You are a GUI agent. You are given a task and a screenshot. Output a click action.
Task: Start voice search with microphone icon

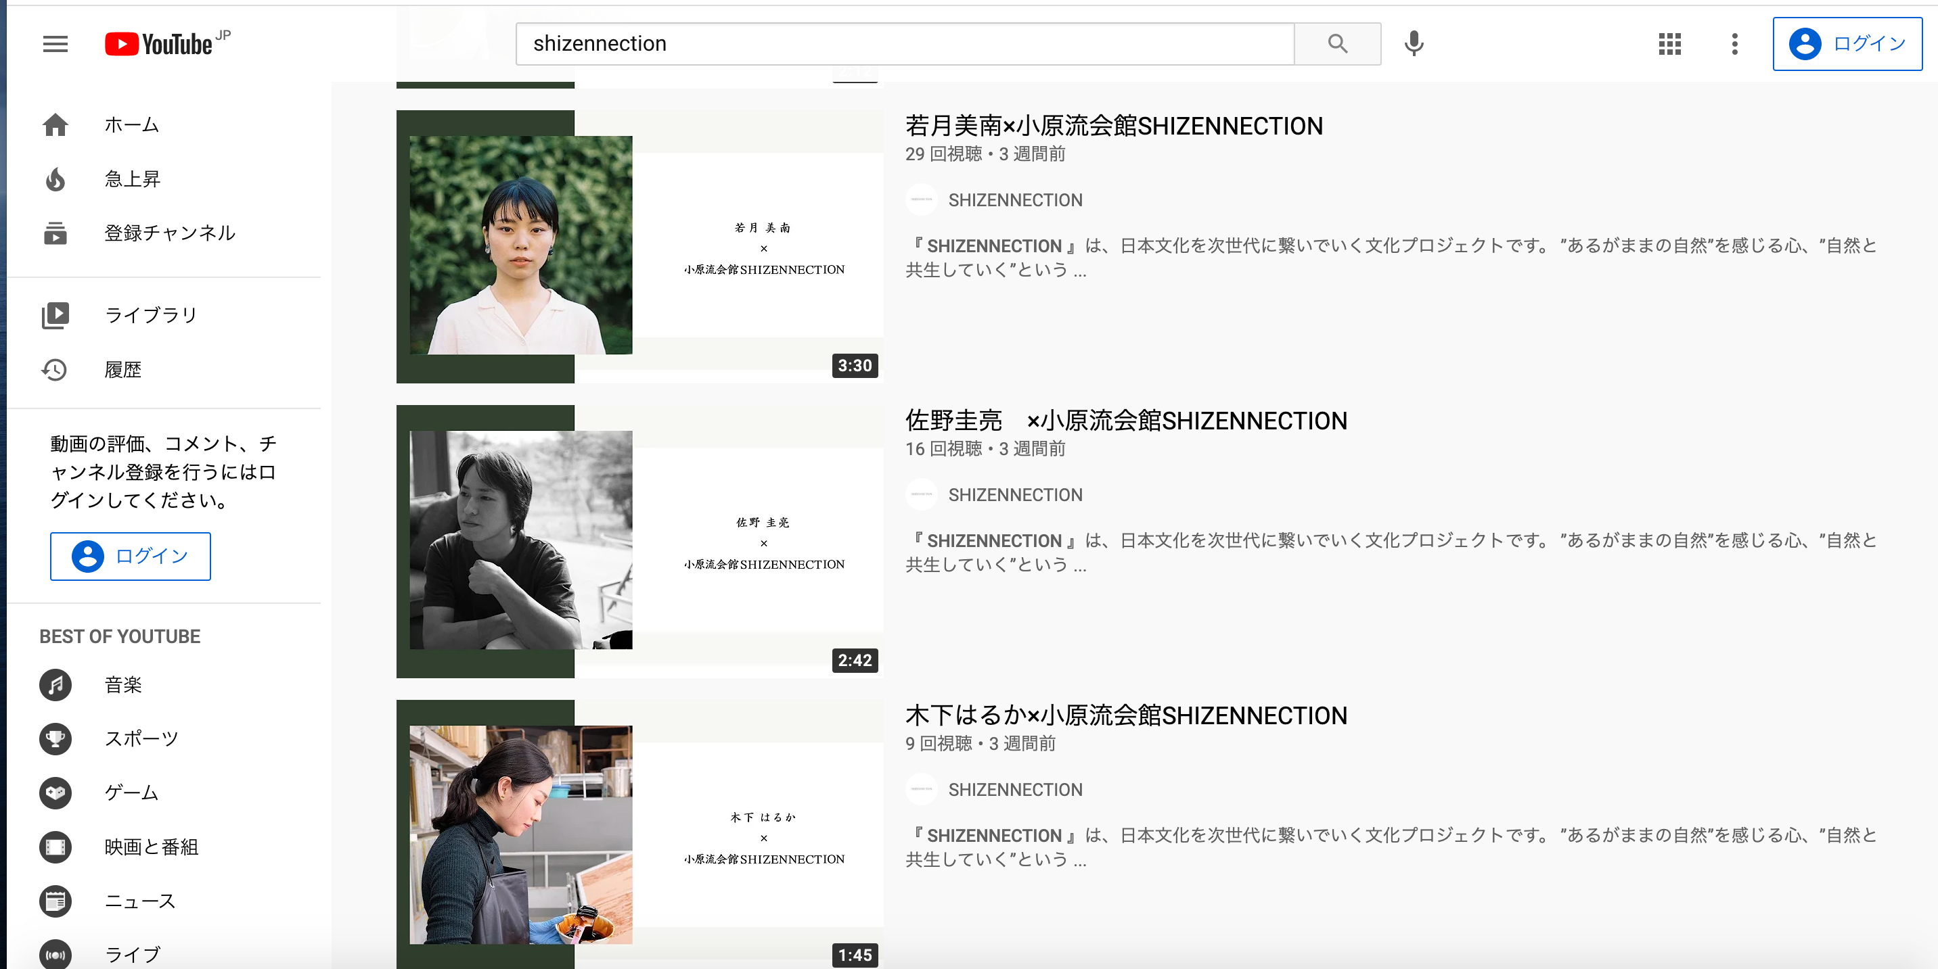(1414, 43)
